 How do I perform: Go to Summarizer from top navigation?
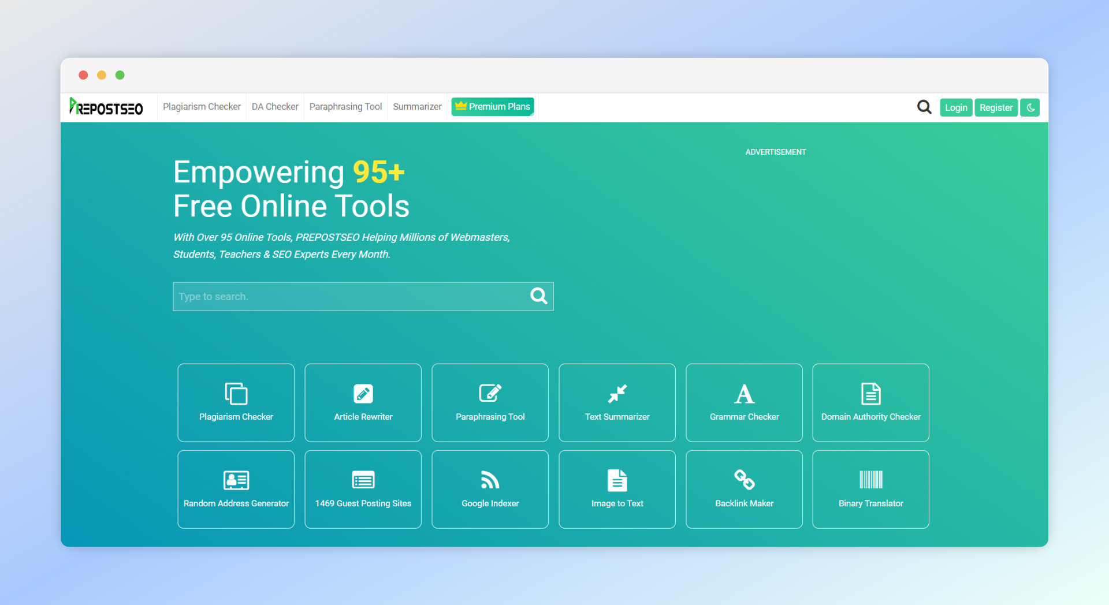tap(417, 107)
